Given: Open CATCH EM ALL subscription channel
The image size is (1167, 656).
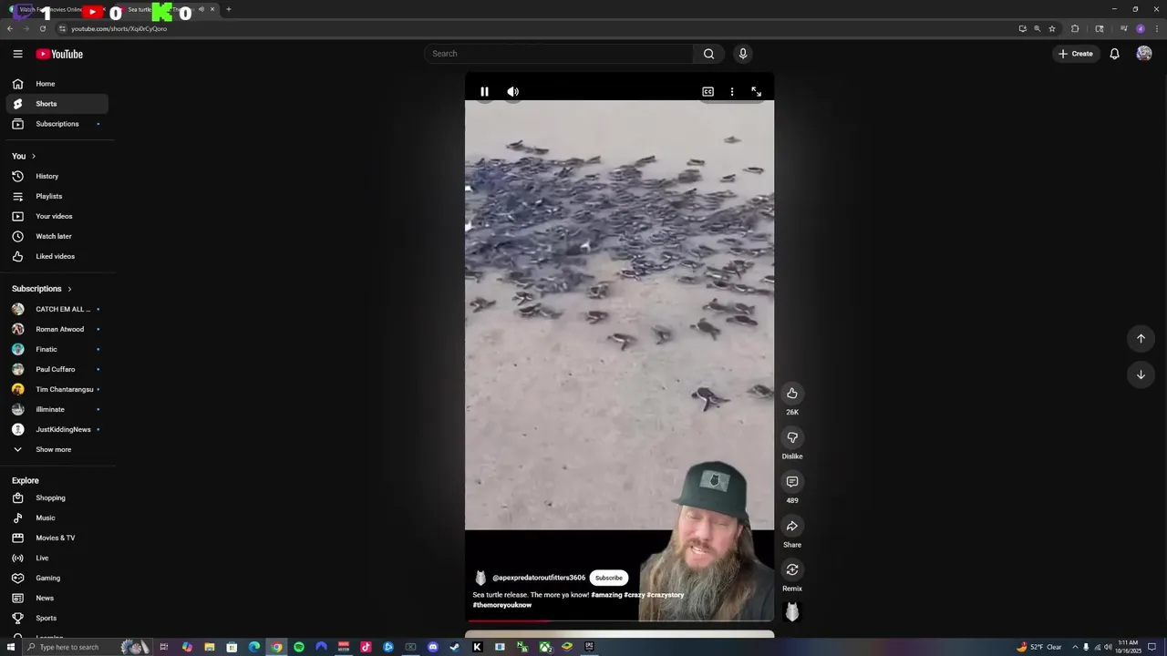Looking at the screenshot, I should [x=57, y=309].
